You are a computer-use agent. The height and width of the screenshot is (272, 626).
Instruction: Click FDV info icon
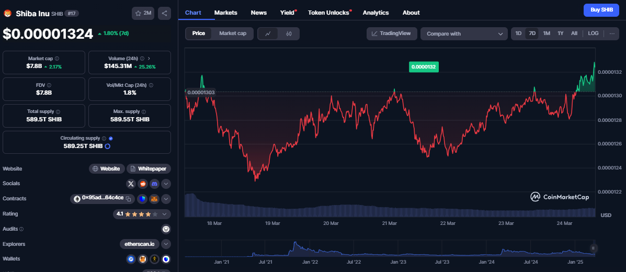(49, 85)
